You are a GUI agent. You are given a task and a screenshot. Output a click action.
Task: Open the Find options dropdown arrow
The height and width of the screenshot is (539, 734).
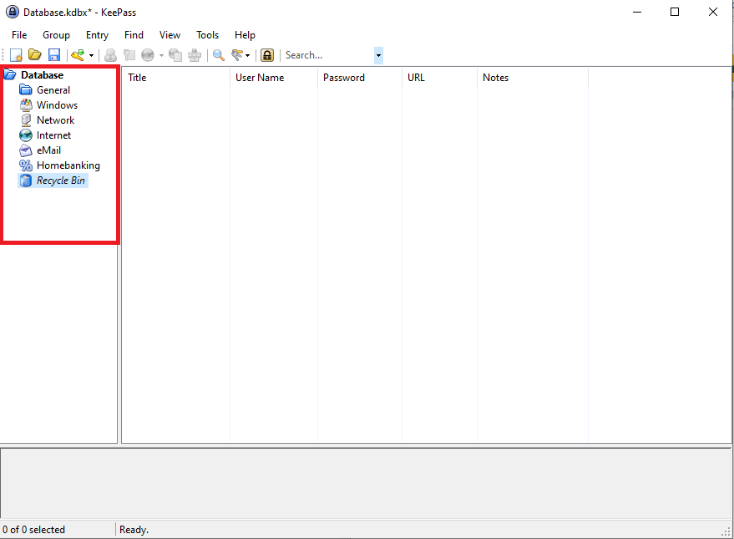point(246,54)
